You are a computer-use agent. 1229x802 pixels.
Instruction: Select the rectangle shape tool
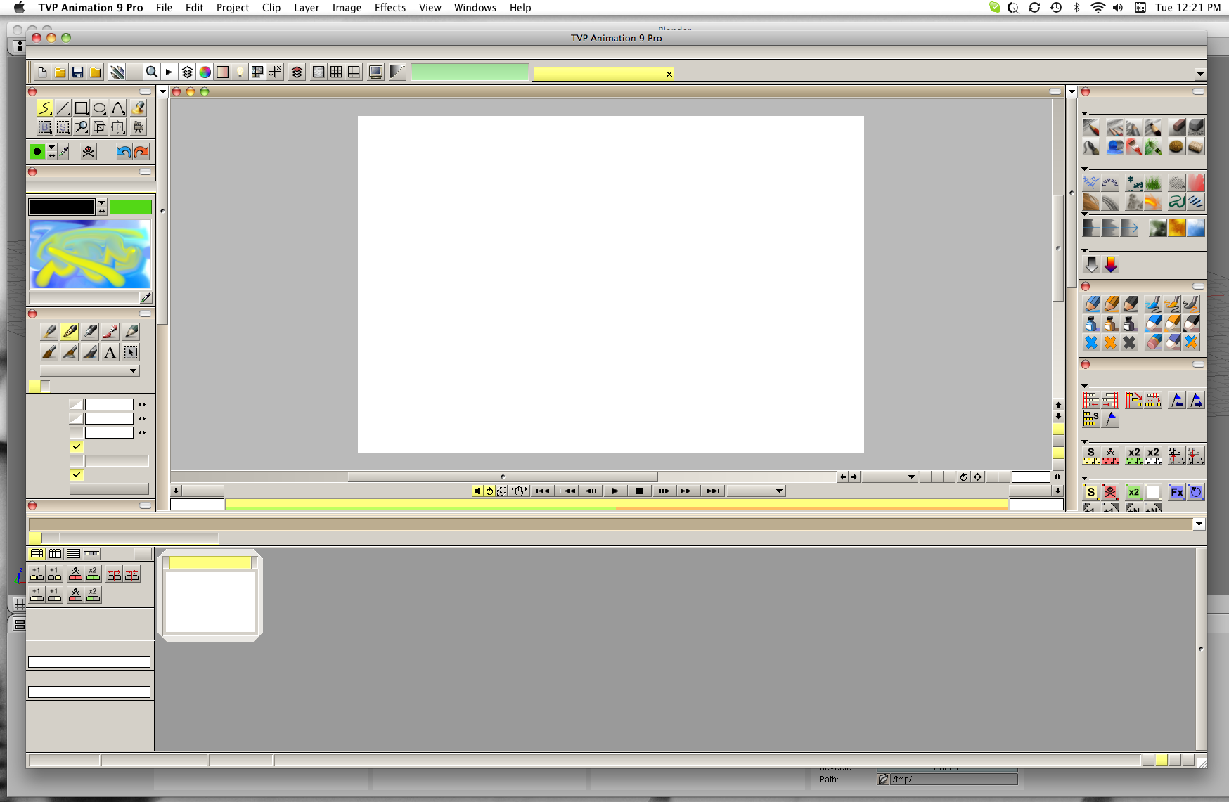82,108
